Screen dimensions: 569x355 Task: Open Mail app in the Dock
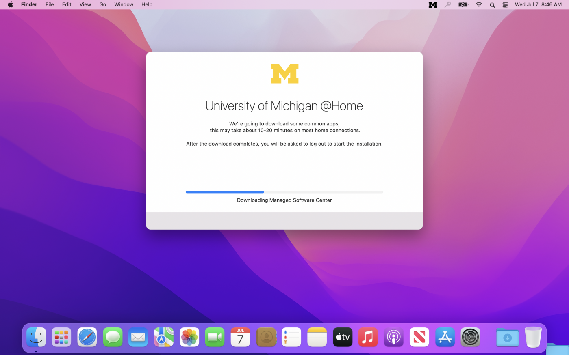pos(138,337)
